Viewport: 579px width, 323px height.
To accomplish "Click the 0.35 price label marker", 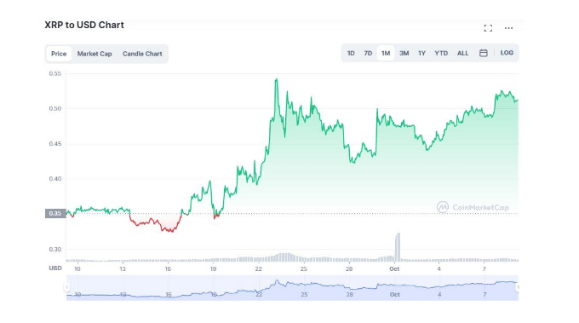I will click(55, 213).
